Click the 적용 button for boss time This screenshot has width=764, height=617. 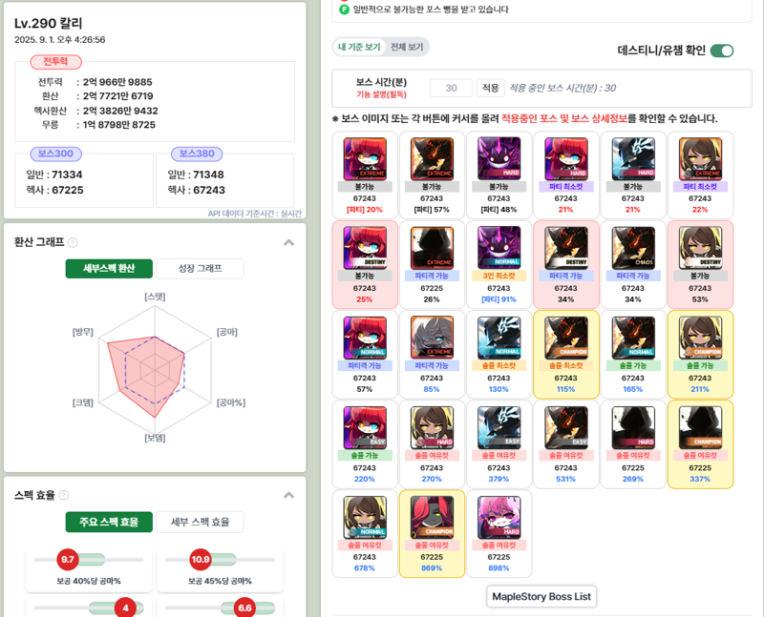click(490, 88)
